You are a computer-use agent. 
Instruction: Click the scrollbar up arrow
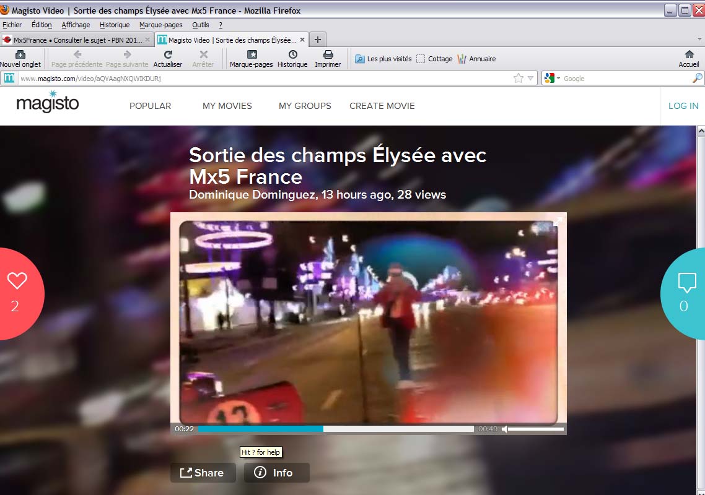701,131
